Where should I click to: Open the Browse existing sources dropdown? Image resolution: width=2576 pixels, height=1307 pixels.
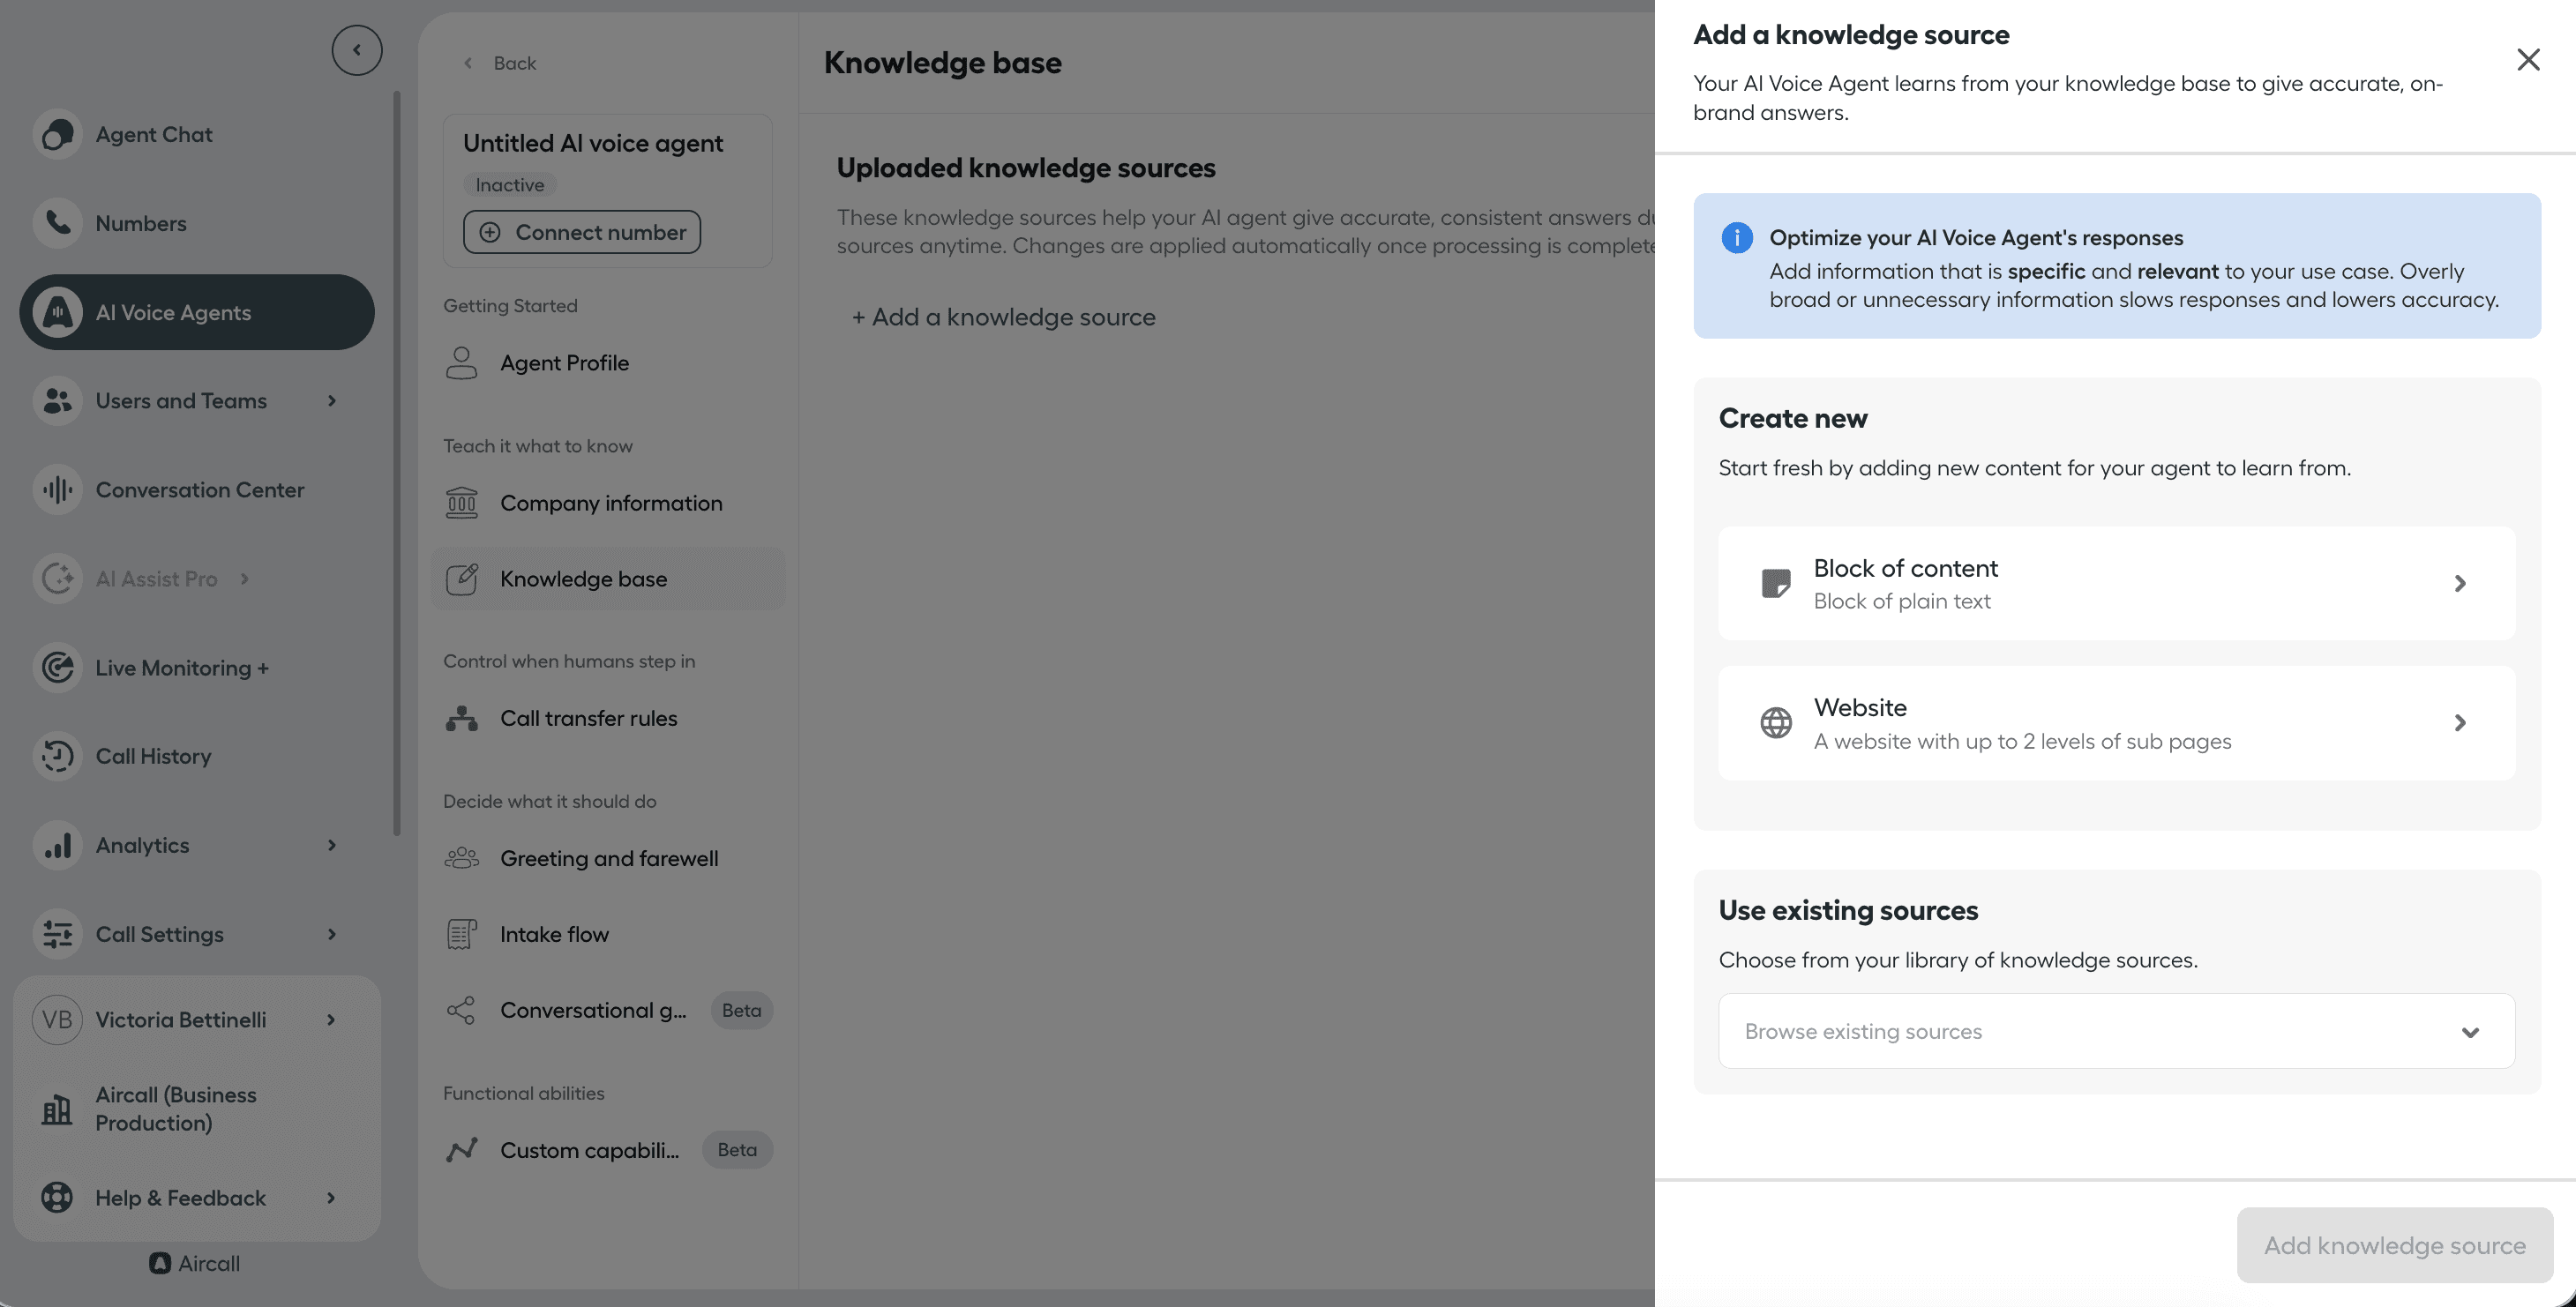coord(2114,1031)
